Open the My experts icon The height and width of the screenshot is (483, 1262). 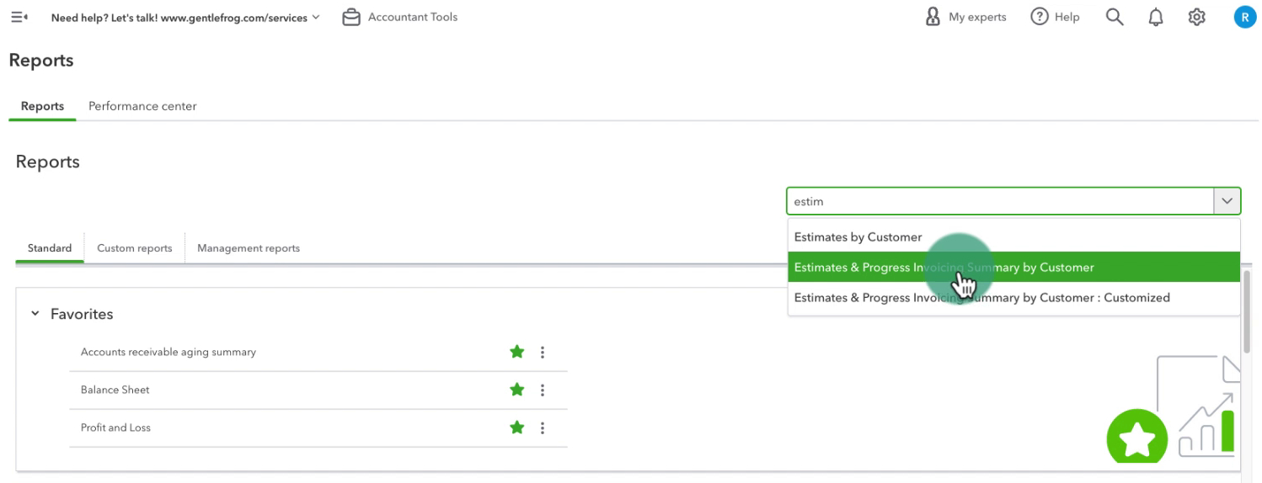click(x=933, y=17)
